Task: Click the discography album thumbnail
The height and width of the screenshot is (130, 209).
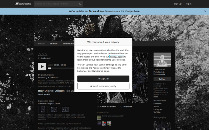Action: point(162,125)
